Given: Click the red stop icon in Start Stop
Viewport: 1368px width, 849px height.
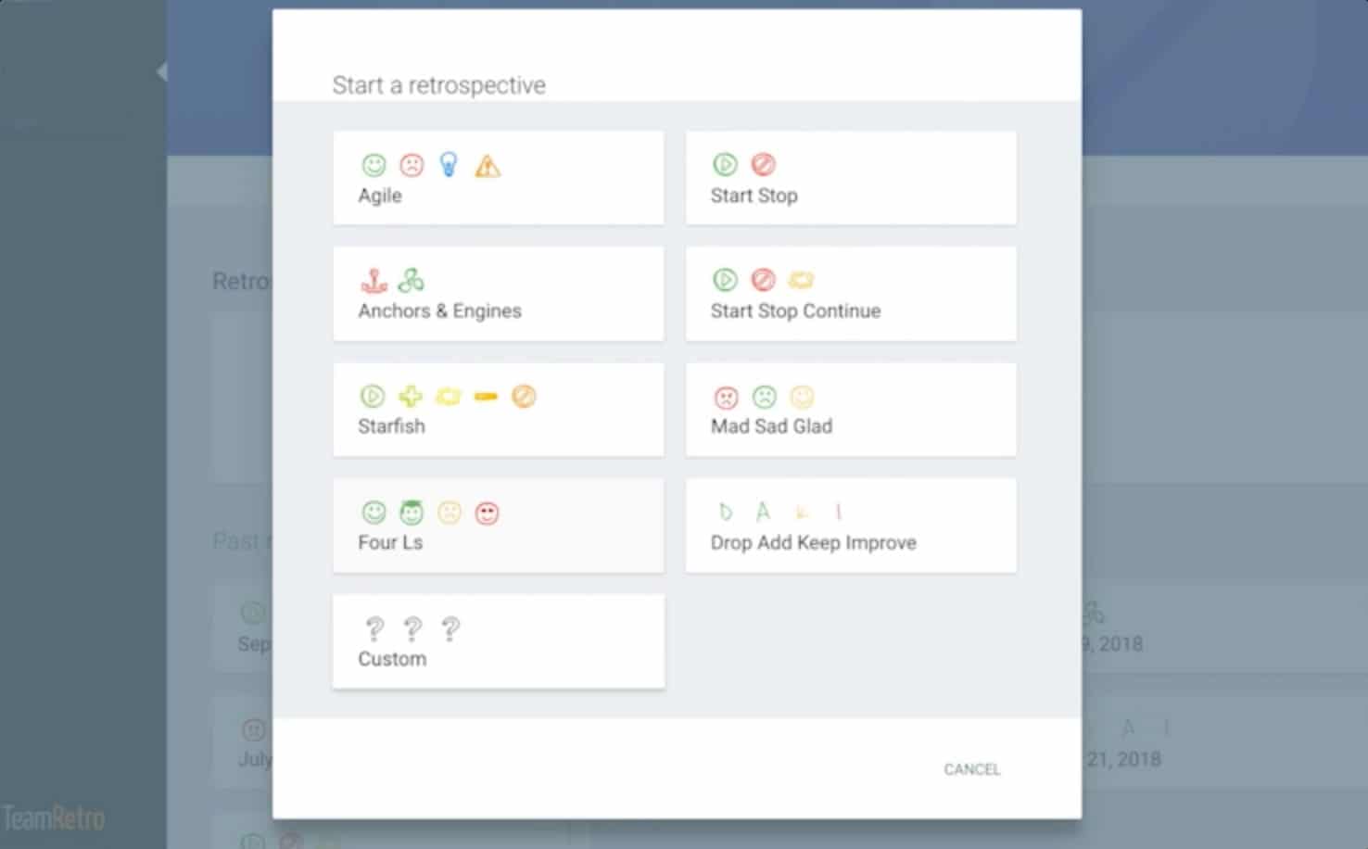Looking at the screenshot, I should pos(763,164).
